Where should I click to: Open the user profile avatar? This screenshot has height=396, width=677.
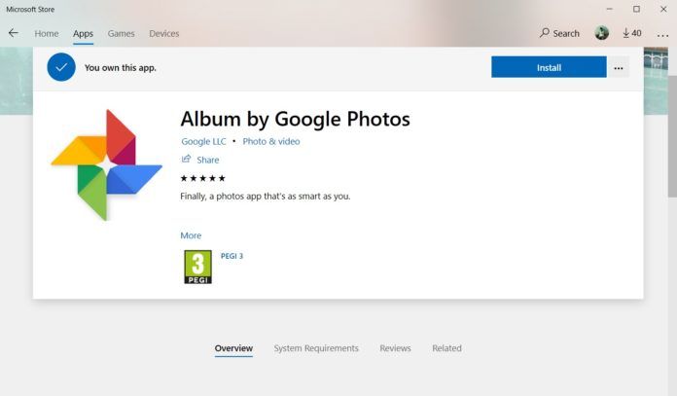coord(602,33)
